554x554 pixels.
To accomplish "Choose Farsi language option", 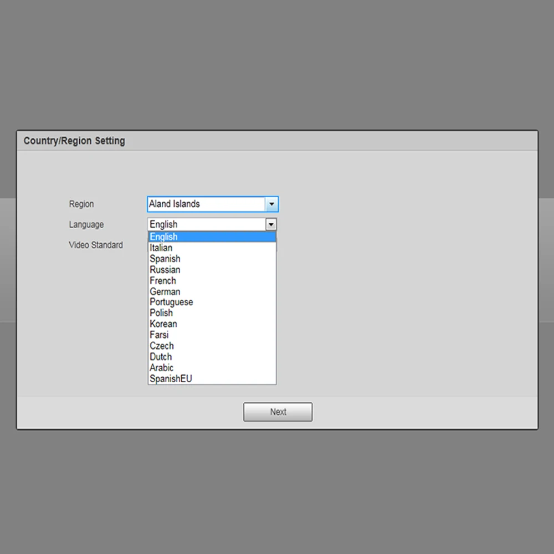I will [x=212, y=335].
